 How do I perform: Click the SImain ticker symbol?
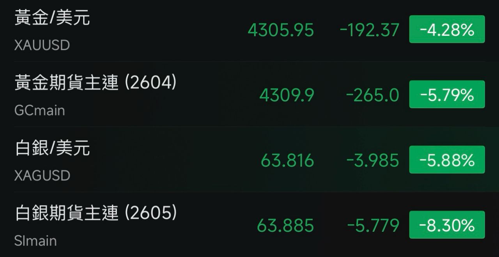(35, 241)
